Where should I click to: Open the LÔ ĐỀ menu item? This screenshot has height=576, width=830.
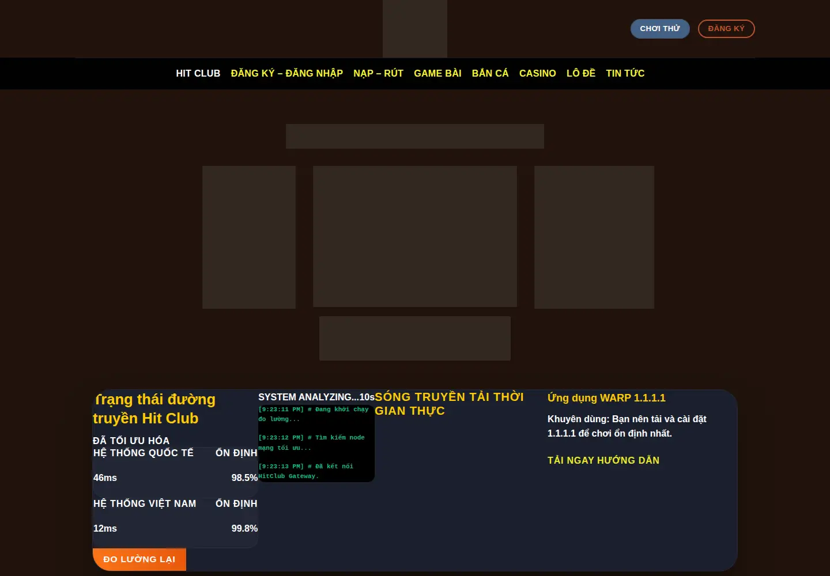pyautogui.click(x=581, y=73)
